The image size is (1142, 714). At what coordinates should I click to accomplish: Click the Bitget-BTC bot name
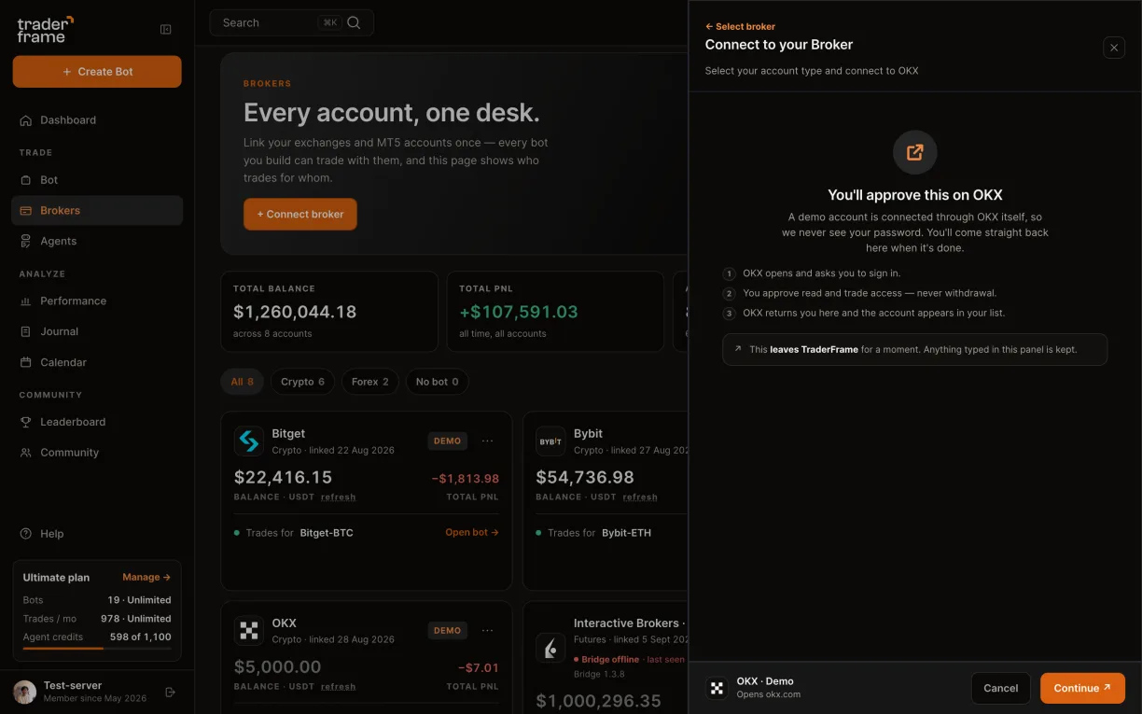coord(327,533)
